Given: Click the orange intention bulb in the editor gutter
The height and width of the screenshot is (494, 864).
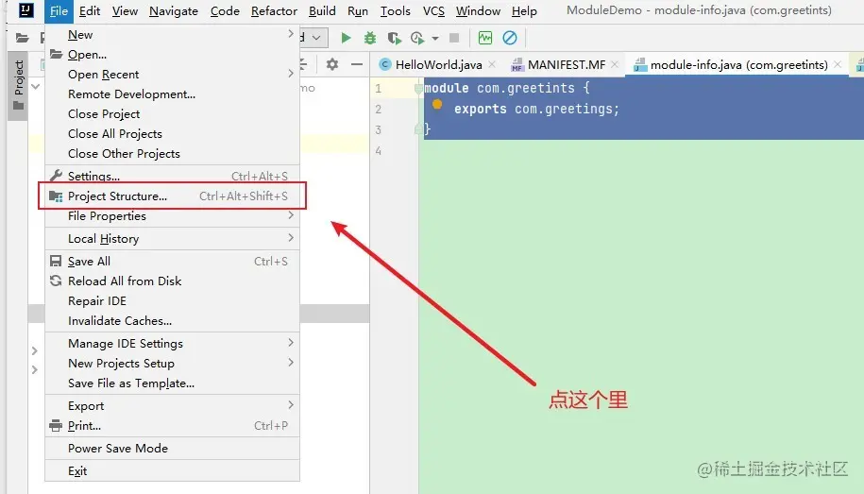Looking at the screenshot, I should coord(437,104).
